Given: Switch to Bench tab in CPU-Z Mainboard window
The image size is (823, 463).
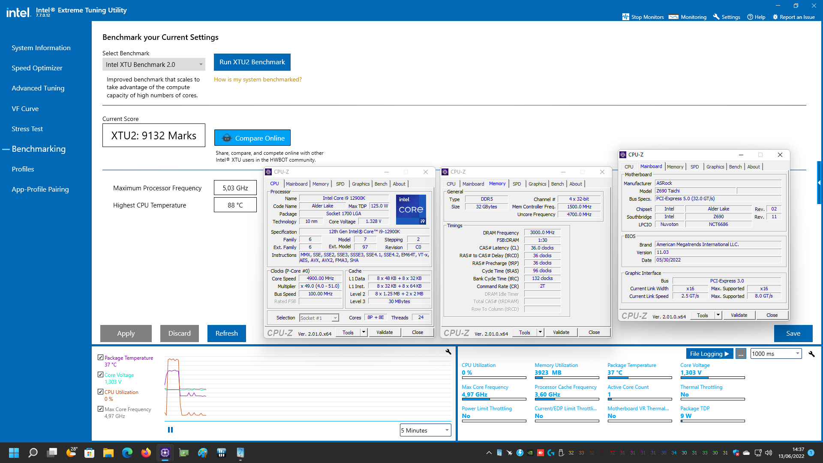Looking at the screenshot, I should [735, 167].
